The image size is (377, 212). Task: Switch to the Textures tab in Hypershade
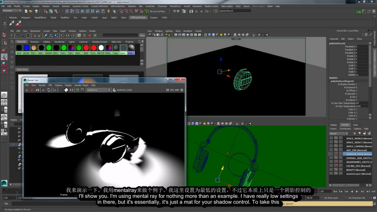click(34, 42)
